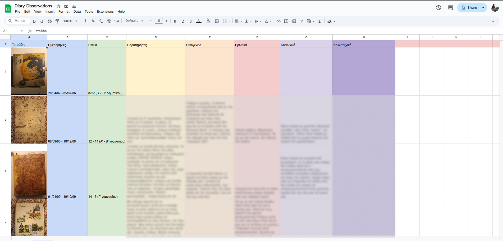Open the account profile avatar

click(495, 8)
